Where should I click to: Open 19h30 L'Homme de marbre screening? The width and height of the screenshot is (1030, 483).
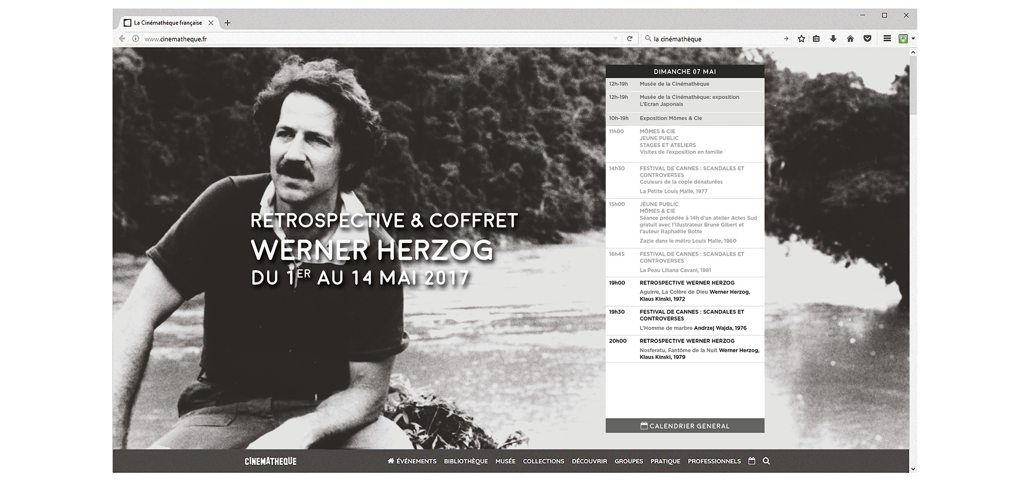pyautogui.click(x=685, y=320)
